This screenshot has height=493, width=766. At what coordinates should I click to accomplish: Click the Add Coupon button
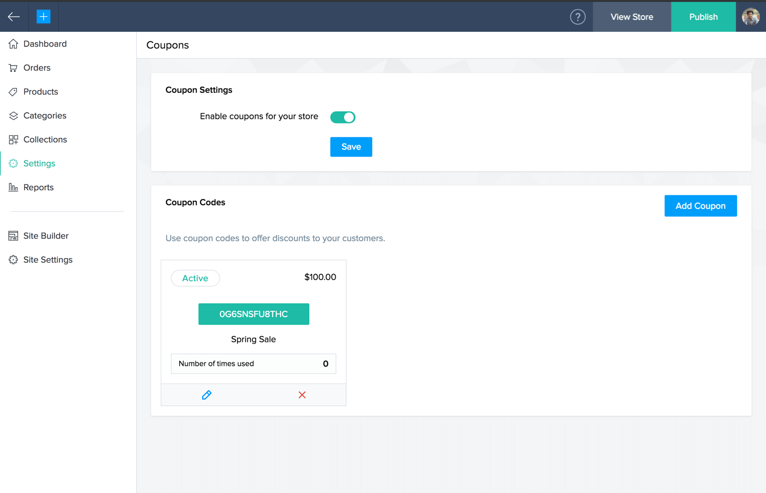coord(700,206)
